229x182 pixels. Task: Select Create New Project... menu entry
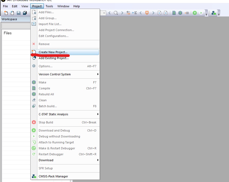[x=65, y=52]
